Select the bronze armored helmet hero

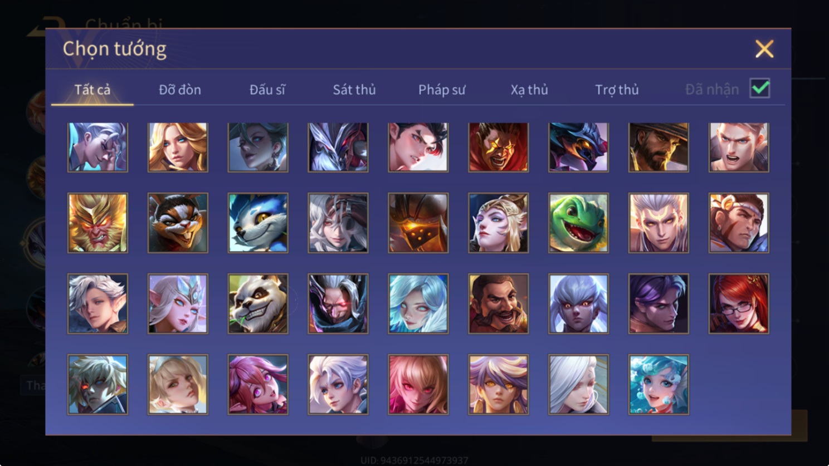[418, 223]
